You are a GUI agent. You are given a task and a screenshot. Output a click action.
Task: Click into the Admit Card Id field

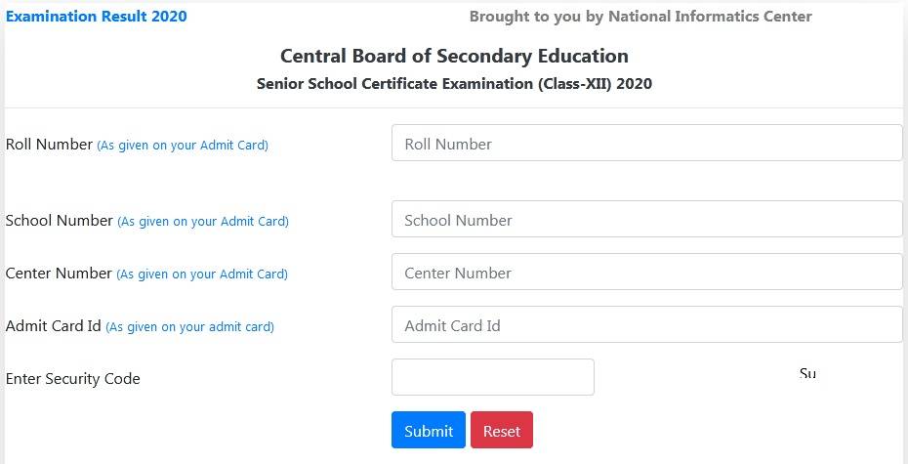[646, 325]
